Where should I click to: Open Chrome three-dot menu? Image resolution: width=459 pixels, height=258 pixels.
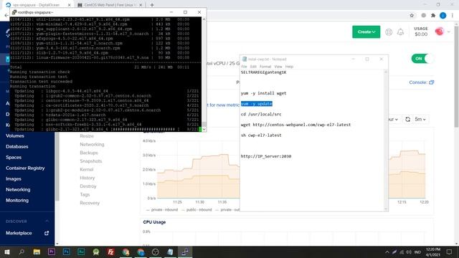(x=453, y=16)
